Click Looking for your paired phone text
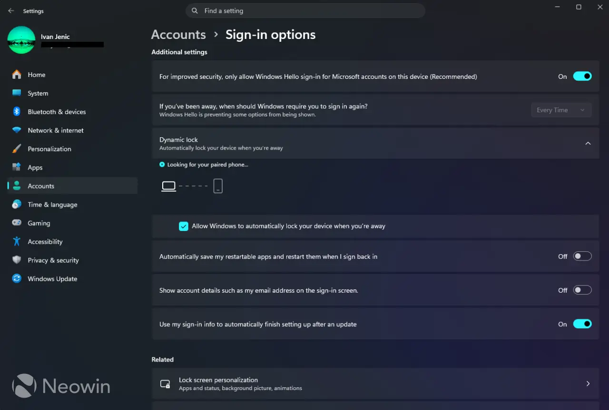 (207, 164)
